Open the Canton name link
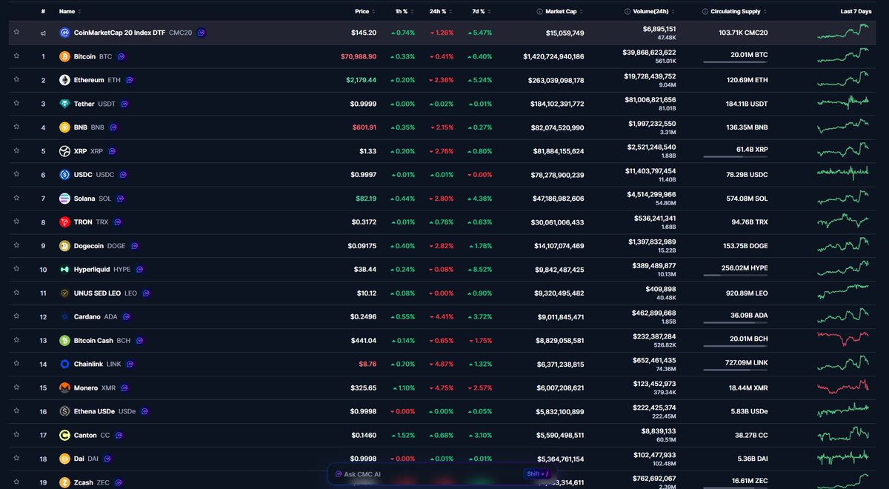889x489 pixels. tap(85, 436)
